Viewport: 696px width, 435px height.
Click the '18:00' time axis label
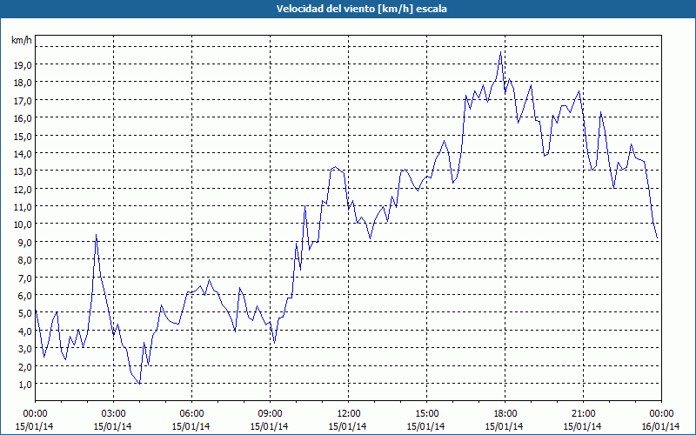click(505, 414)
